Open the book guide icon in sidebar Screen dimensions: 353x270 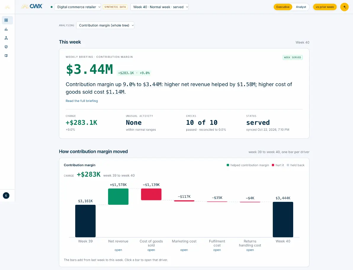coord(6,56)
